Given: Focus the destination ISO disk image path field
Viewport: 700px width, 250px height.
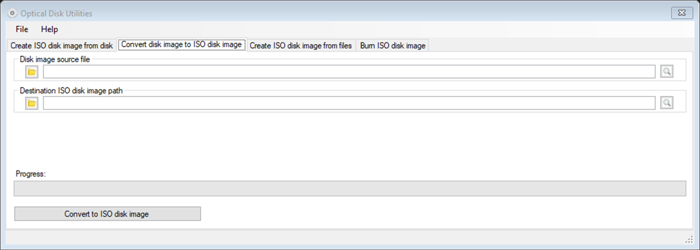Looking at the screenshot, I should point(349,103).
